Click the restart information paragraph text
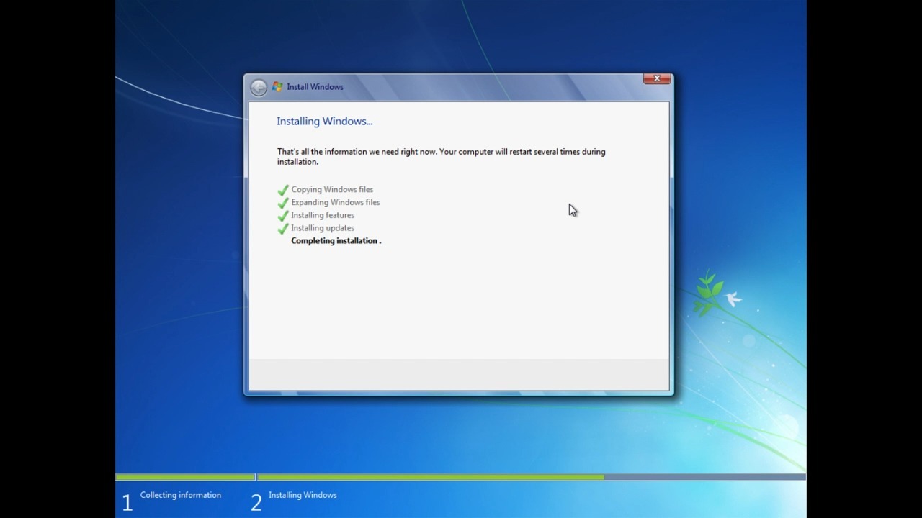 (441, 157)
